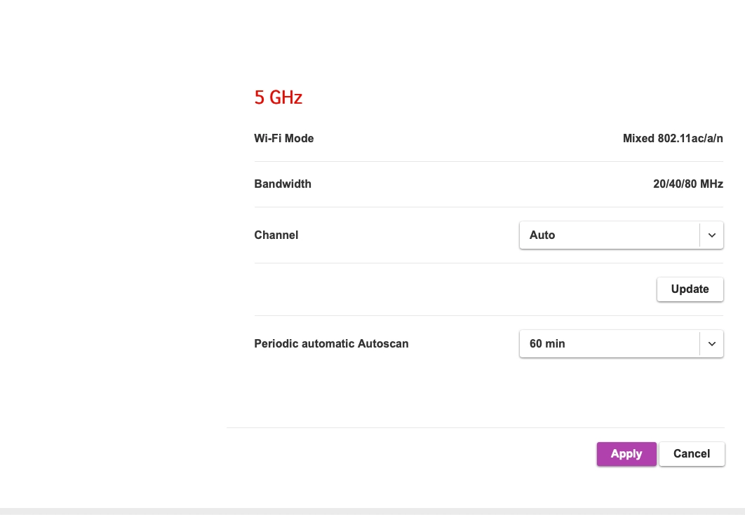The width and height of the screenshot is (745, 515).
Task: Click the divider line below Wi-Fi Mode row
Action: click(x=488, y=162)
